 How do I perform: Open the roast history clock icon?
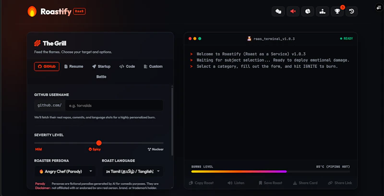click(351, 11)
